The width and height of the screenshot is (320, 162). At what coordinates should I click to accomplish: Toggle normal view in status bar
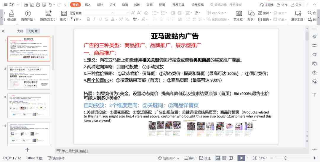click(218, 158)
